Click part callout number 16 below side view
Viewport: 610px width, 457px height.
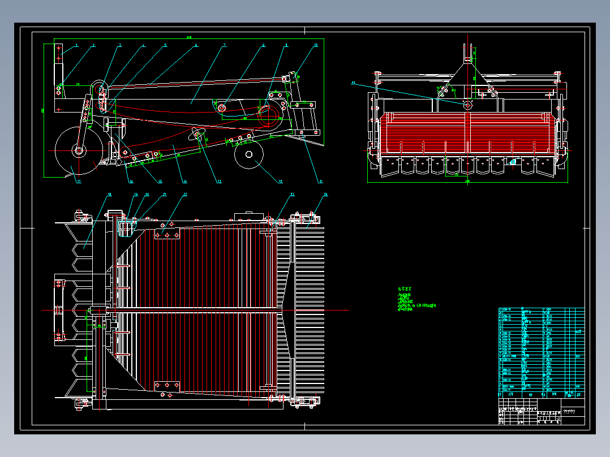[x=131, y=181]
